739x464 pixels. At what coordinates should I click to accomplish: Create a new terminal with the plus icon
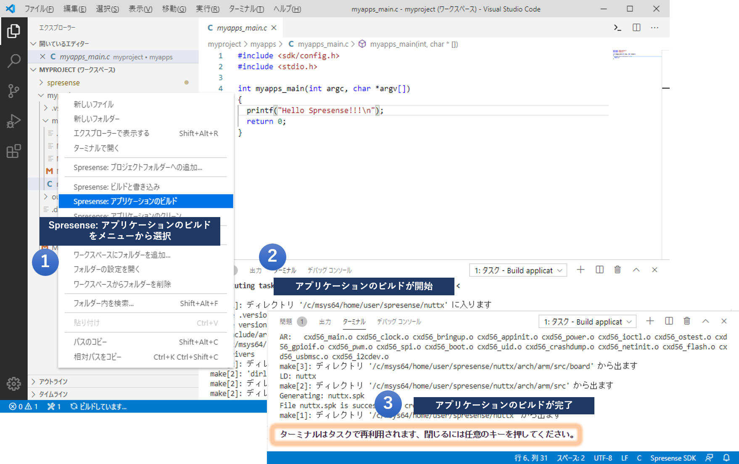click(x=650, y=321)
